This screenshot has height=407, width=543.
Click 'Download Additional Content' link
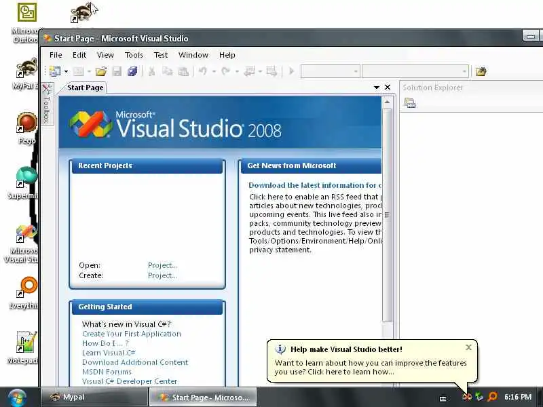135,362
